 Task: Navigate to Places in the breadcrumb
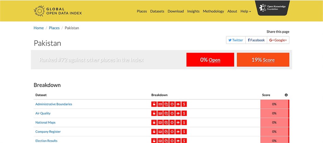pyautogui.click(x=54, y=28)
